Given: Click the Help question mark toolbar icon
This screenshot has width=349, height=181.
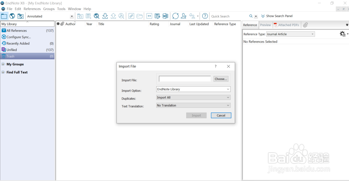Looking at the screenshot, I should (205, 16).
